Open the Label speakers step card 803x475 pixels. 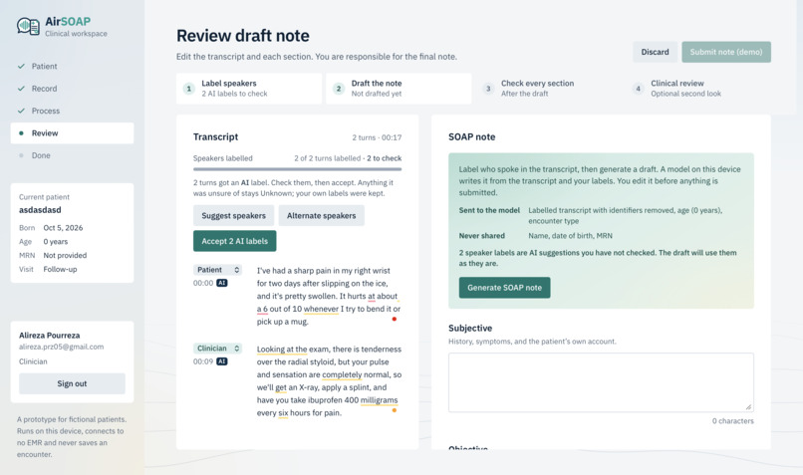(249, 89)
